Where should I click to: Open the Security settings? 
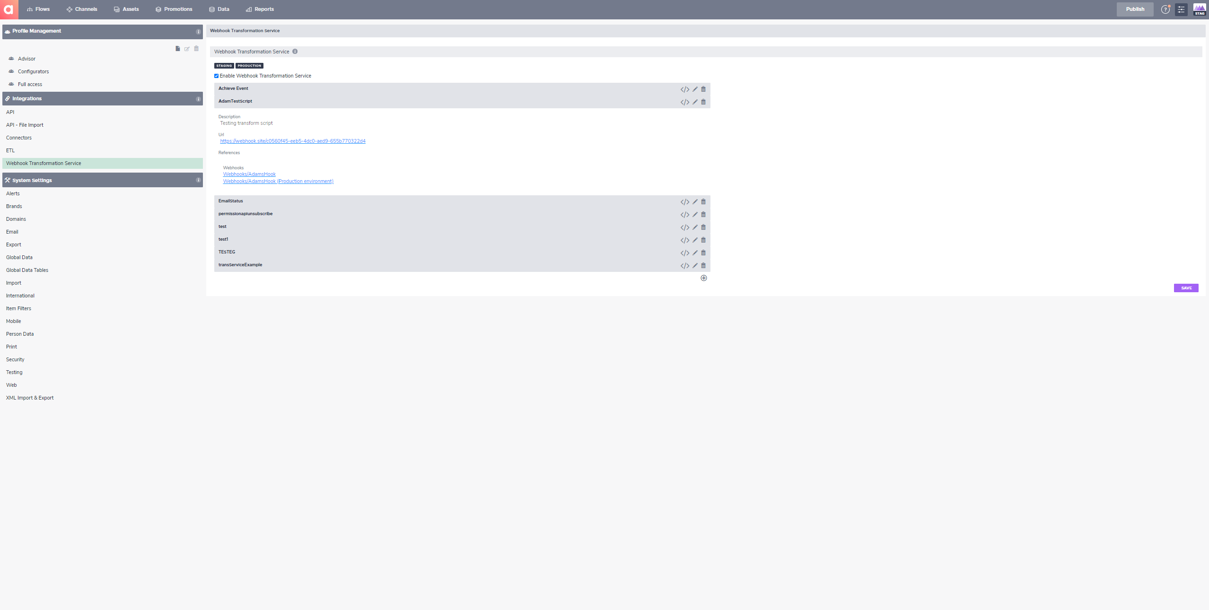[15, 360]
